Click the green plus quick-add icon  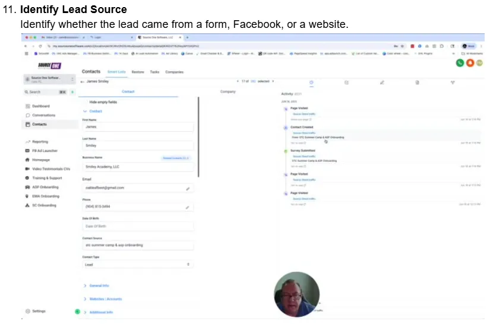pos(72,92)
